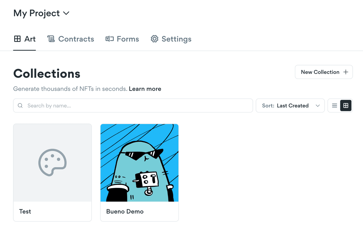Image resolution: width=363 pixels, height=229 pixels.
Task: Follow the Learn more link
Action: tap(145, 89)
